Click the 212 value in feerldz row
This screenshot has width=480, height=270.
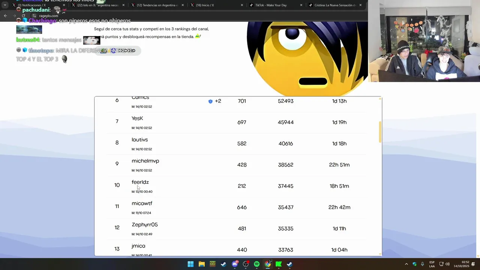242,186
